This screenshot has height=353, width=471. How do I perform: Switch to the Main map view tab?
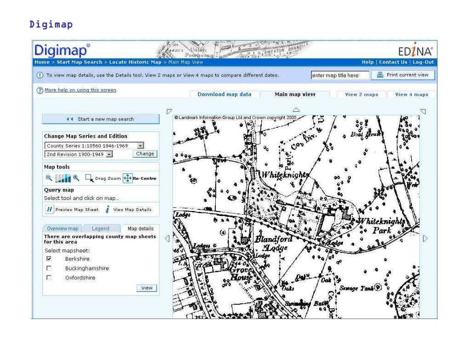coord(295,94)
